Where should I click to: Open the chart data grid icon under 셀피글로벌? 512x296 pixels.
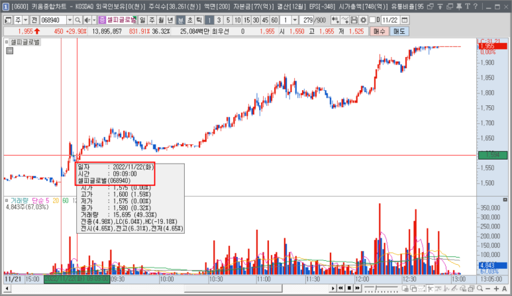tap(10, 50)
